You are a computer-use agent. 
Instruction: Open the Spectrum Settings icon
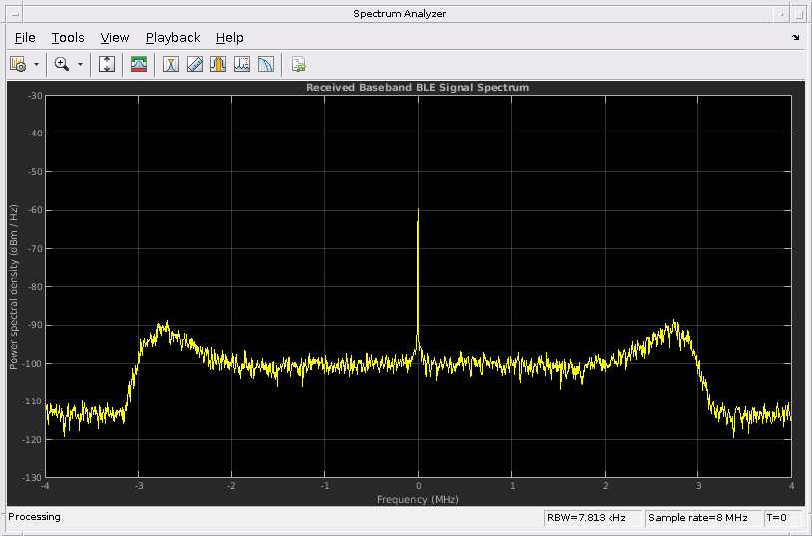[140, 64]
